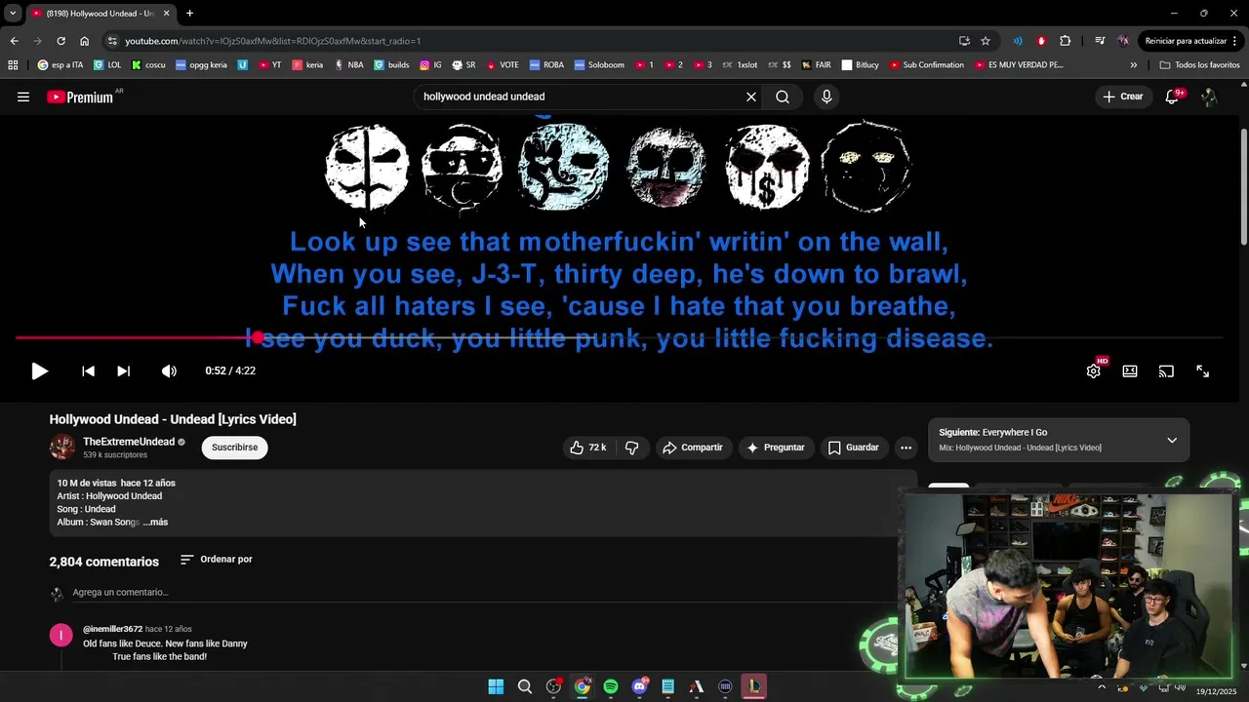Image resolution: width=1249 pixels, height=702 pixels.
Task: Skip to the previous video
Action: [x=88, y=370]
